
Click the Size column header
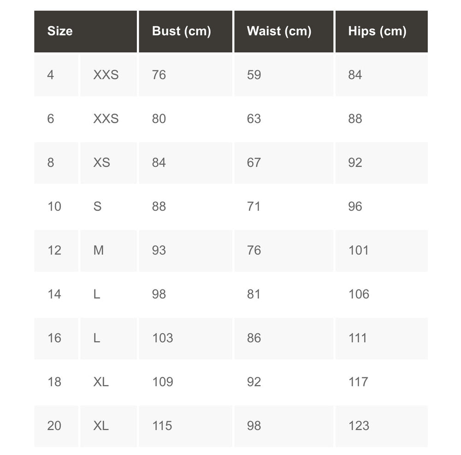60,31
